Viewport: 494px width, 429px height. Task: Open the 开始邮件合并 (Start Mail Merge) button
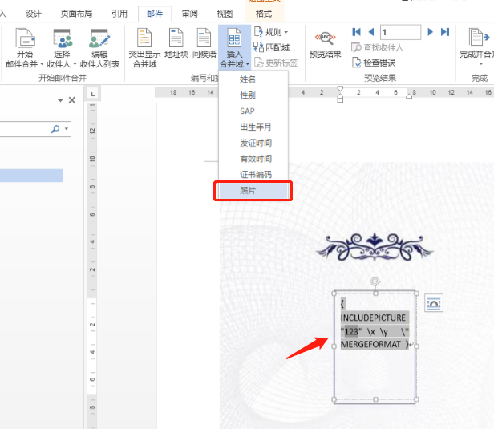[24, 48]
